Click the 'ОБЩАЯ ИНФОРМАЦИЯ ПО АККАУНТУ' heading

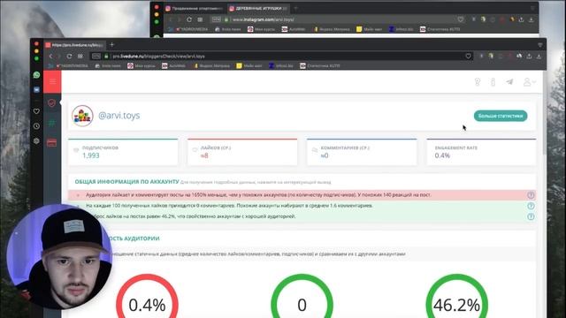click(x=127, y=182)
